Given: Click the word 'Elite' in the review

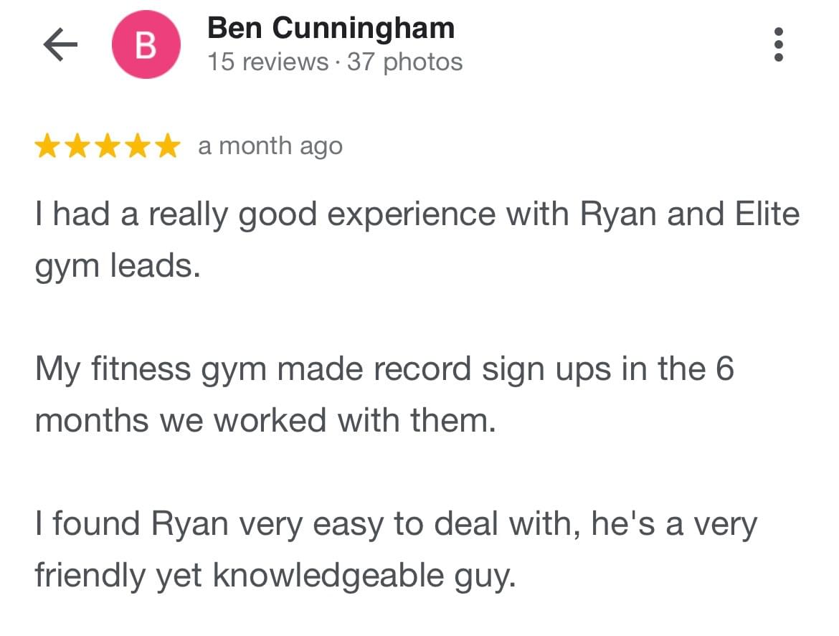Looking at the screenshot, I should click(x=767, y=214).
